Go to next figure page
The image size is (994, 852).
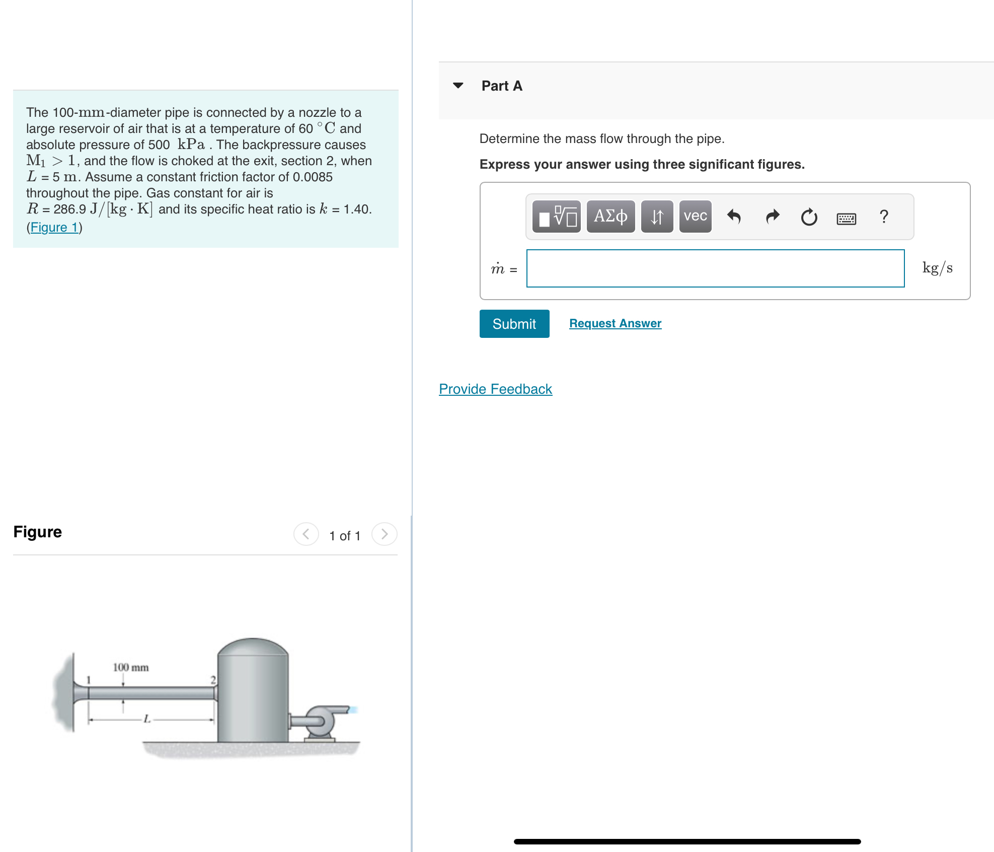coord(384,535)
